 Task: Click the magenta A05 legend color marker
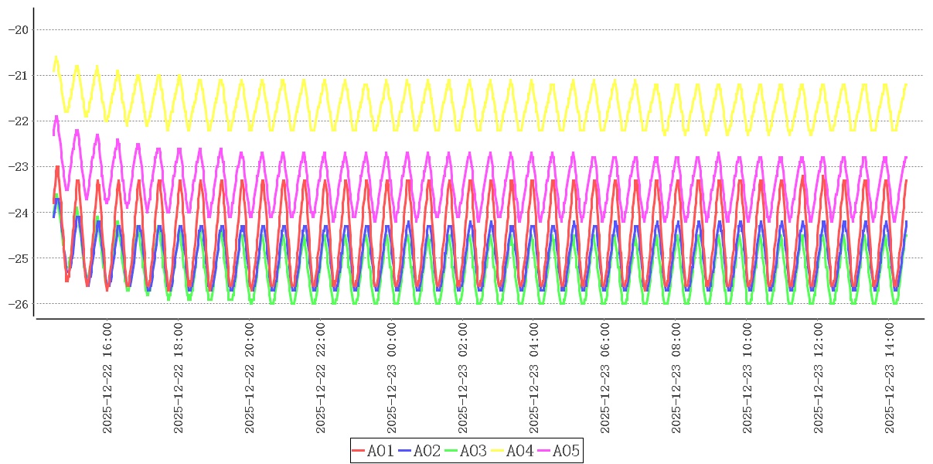[544, 451]
